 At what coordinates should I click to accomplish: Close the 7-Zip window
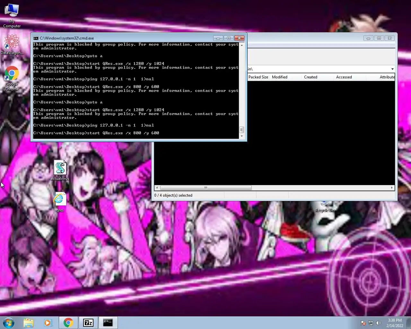point(389,38)
